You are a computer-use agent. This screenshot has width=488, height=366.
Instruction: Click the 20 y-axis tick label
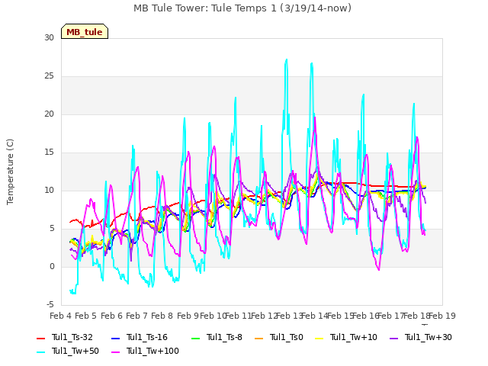pos(49,114)
